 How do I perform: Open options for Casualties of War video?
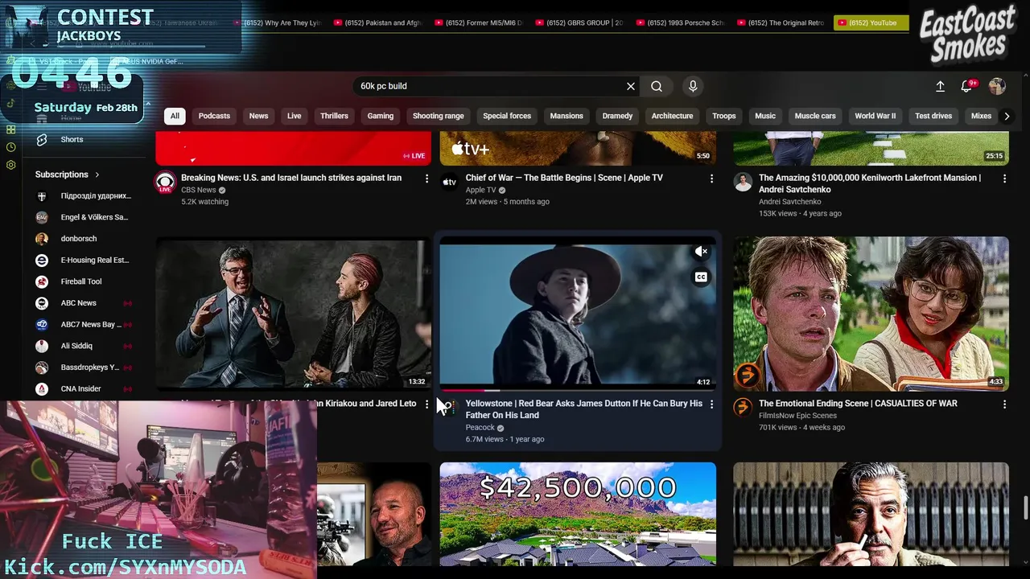tap(1004, 404)
